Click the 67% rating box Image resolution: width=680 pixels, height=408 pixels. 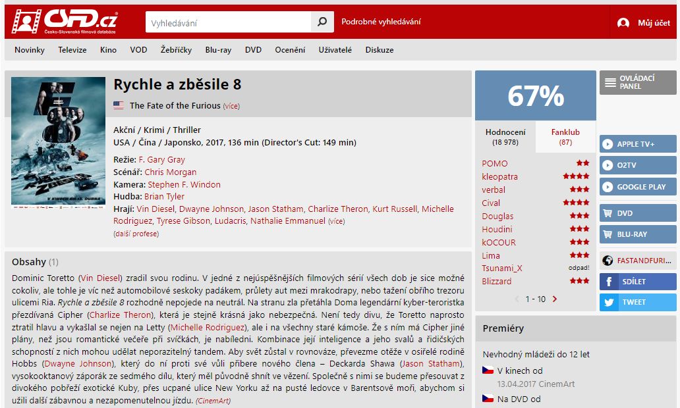[x=536, y=95]
